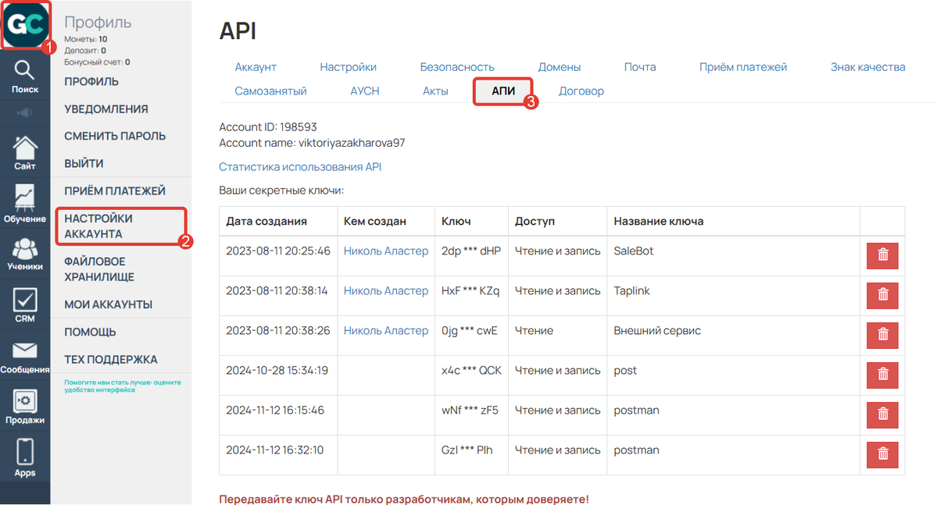Open Николь Аластер link in SaleBot row
The image size is (937, 505).
coord(386,251)
